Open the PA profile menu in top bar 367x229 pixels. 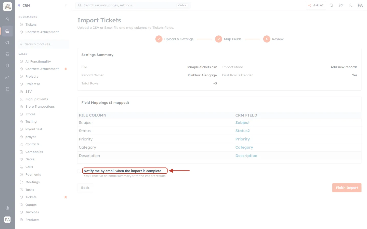360,5
